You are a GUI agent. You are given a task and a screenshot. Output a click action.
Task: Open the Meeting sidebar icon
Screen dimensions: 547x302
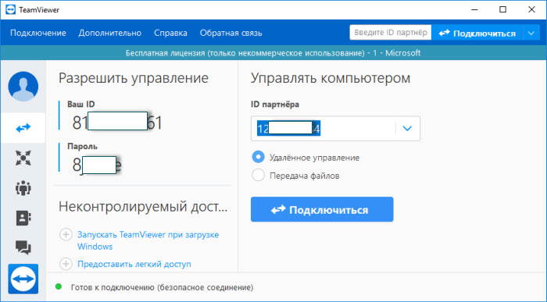23,158
